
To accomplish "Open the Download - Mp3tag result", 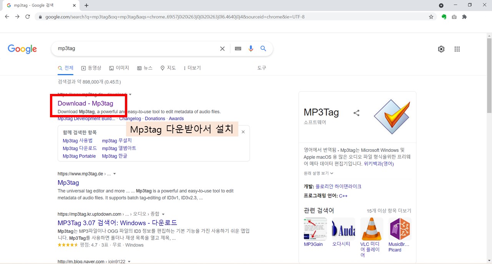I will [x=85, y=103].
